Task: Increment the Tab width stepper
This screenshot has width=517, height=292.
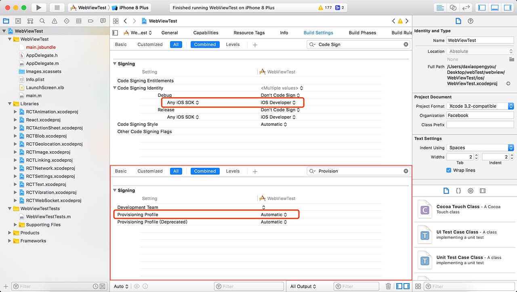Action: click(x=476, y=155)
